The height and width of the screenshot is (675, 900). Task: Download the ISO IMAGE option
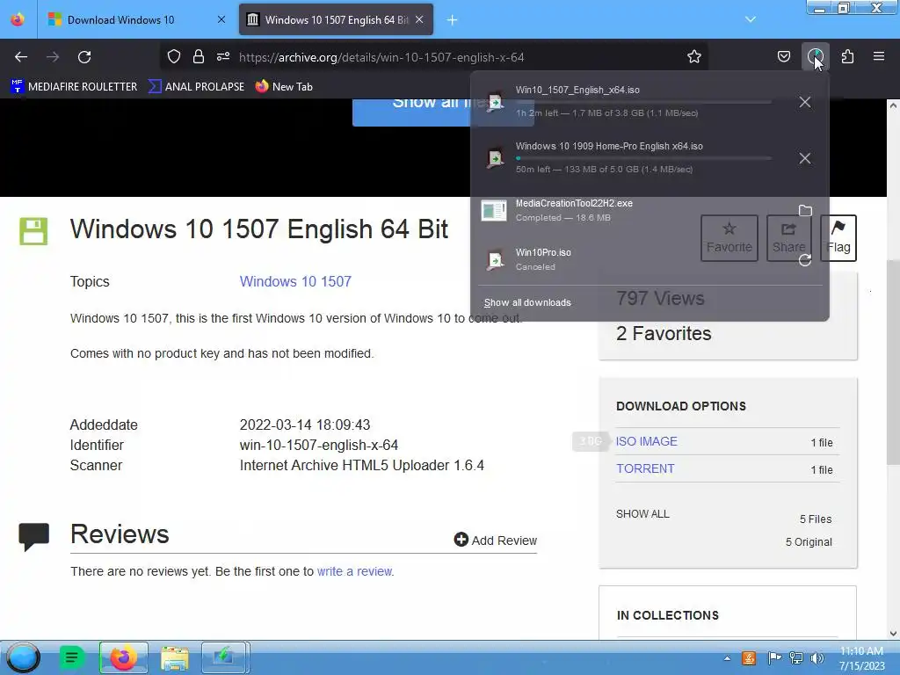[646, 441]
